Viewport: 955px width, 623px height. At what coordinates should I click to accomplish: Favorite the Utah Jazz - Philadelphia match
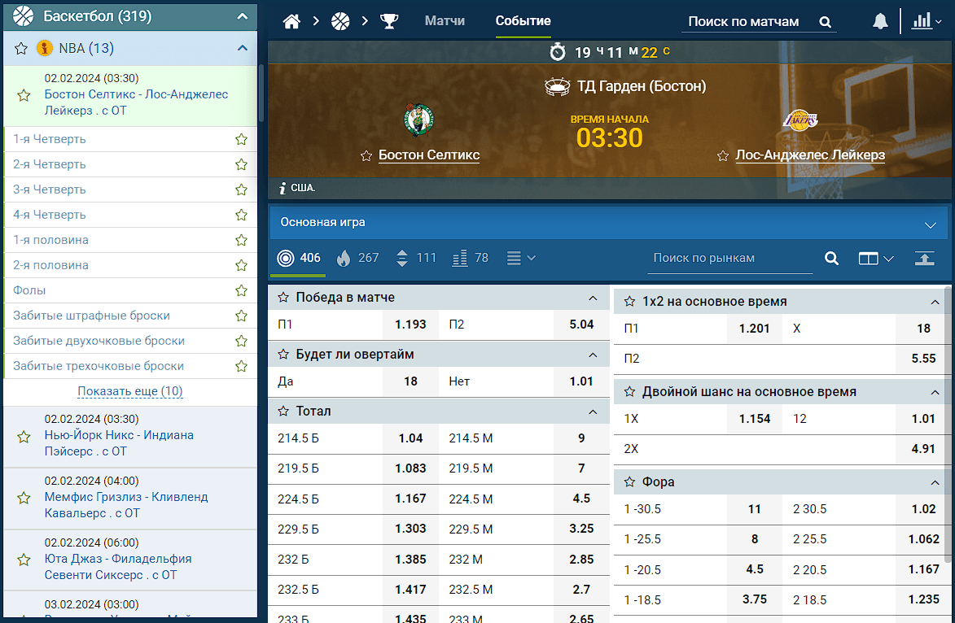(24, 560)
